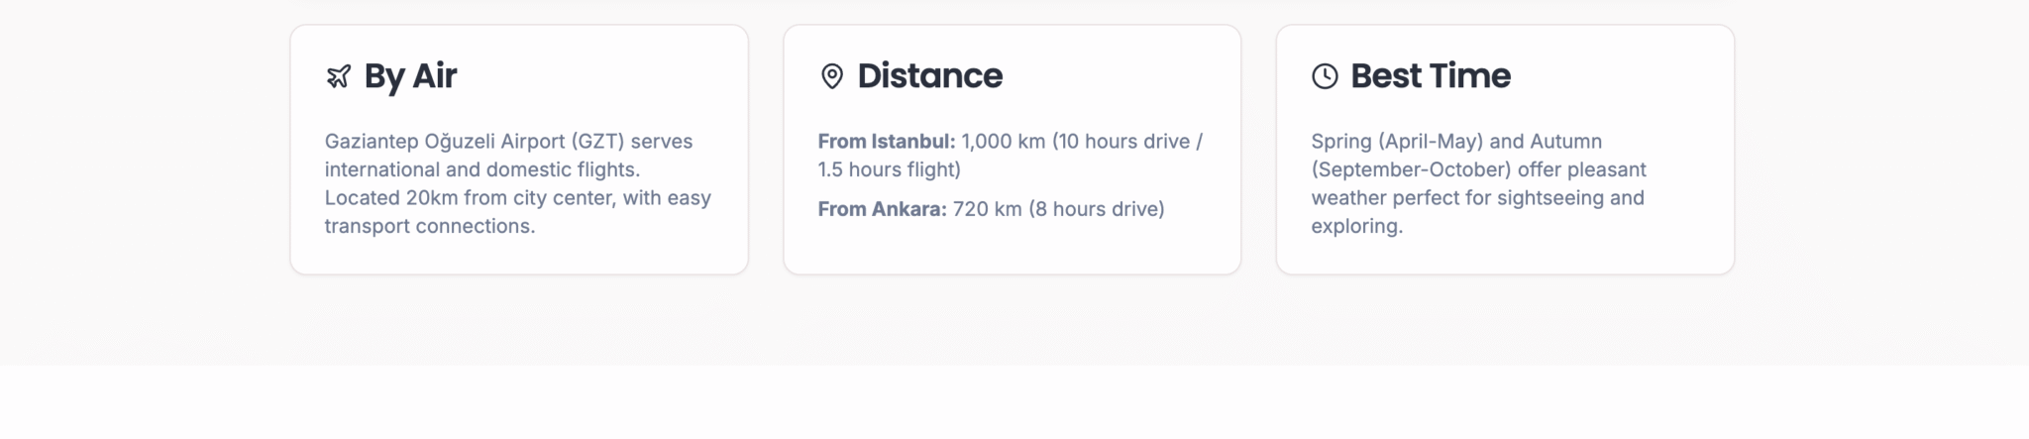The width and height of the screenshot is (2029, 439).
Task: Click the "1.5 hours flight)" text
Action: point(889,169)
